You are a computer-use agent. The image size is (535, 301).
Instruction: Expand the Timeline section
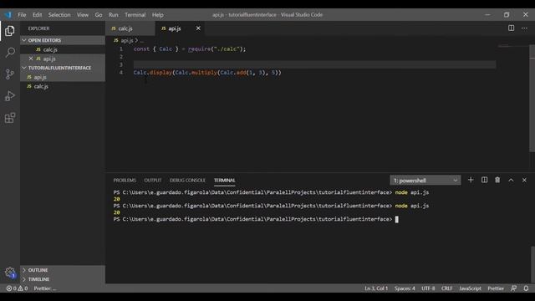click(x=63, y=279)
